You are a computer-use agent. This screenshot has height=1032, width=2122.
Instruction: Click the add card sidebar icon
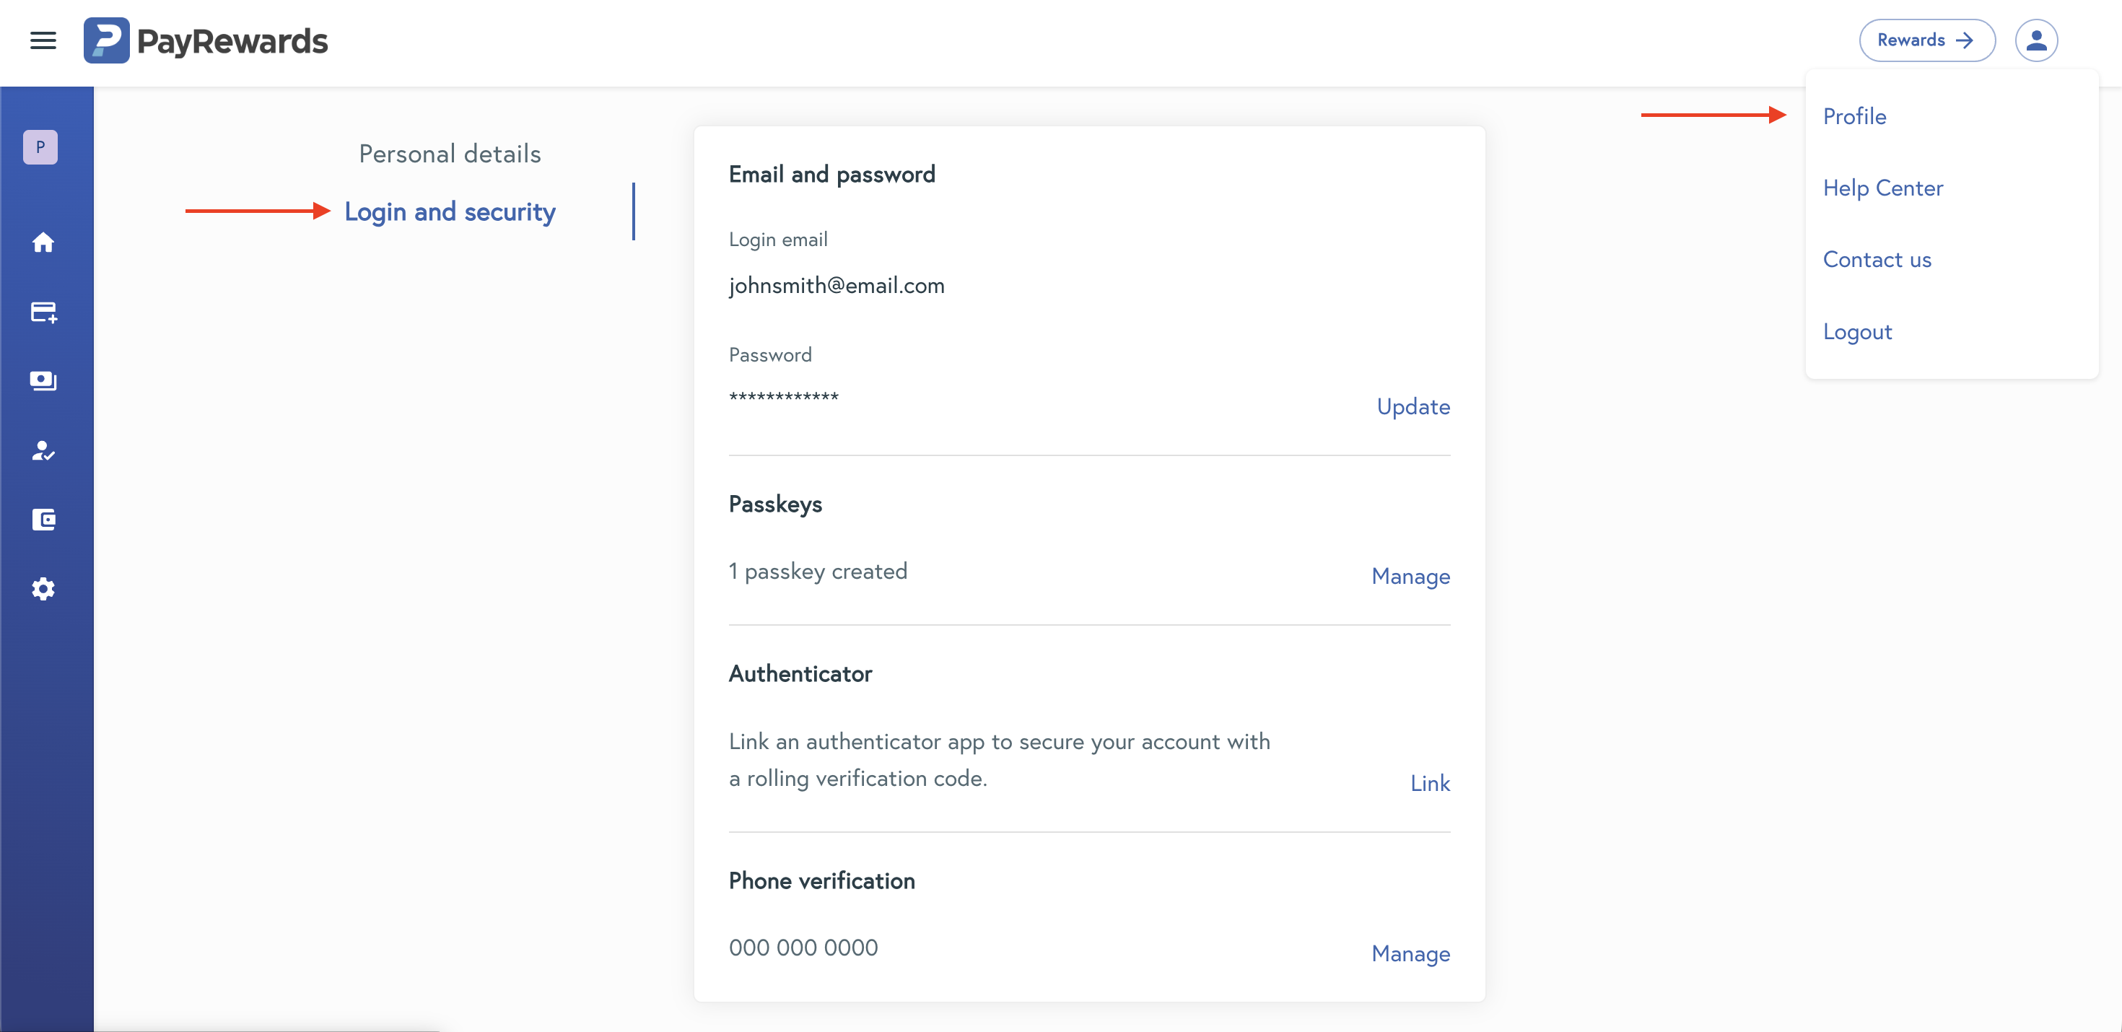[x=43, y=312]
